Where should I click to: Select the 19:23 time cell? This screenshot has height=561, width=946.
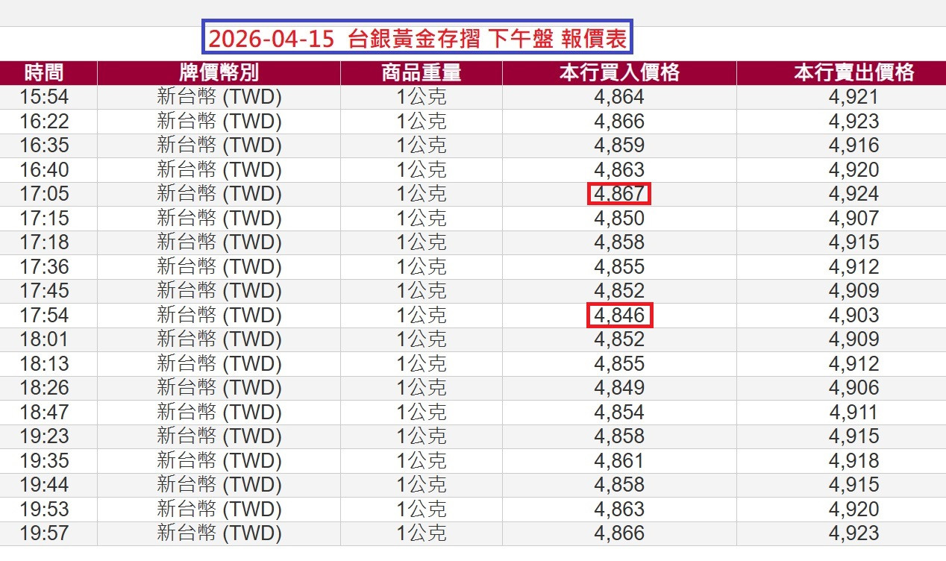(44, 436)
